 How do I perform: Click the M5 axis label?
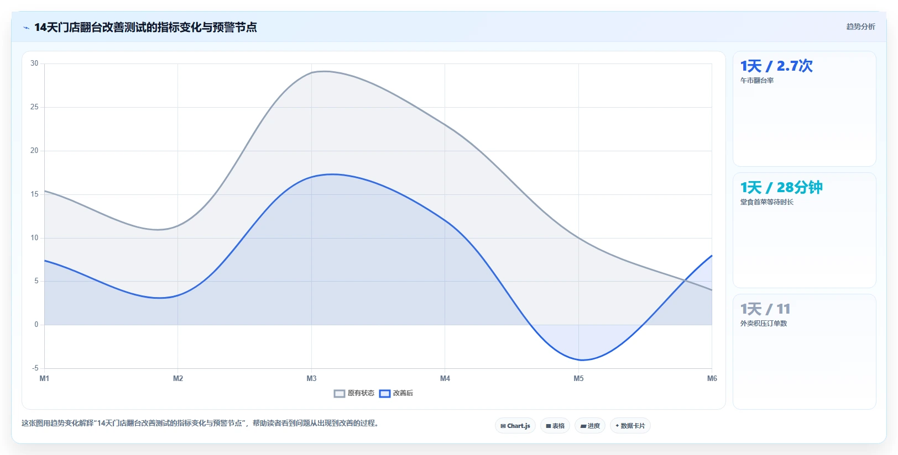pyautogui.click(x=578, y=378)
